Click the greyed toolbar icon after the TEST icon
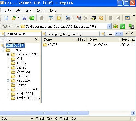Screen dimensions: 136x121 pos(42,18)
